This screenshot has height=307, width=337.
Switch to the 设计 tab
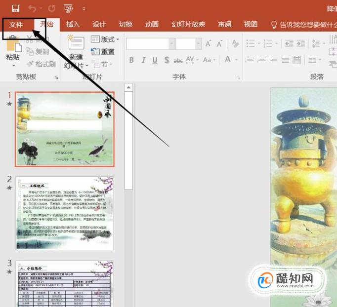[99, 24]
